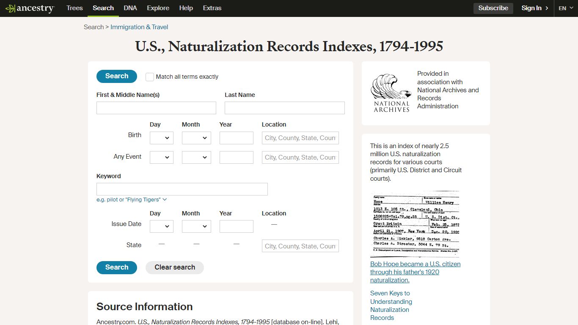Focus the Birth Location field
Viewport: 578px width, 325px height.
(x=300, y=138)
